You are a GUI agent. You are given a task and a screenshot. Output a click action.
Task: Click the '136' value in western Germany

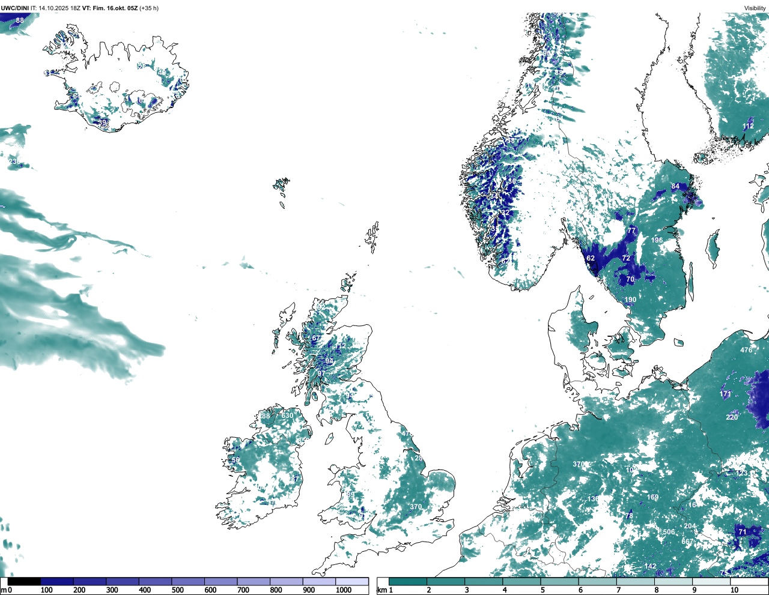point(593,499)
